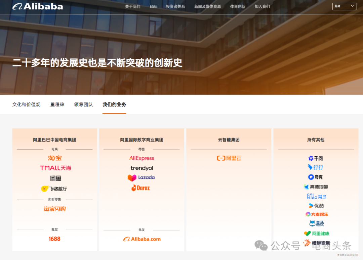This screenshot has width=363, height=260.
Task: Select the 闲鱼 brand logo
Action: pos(55,178)
